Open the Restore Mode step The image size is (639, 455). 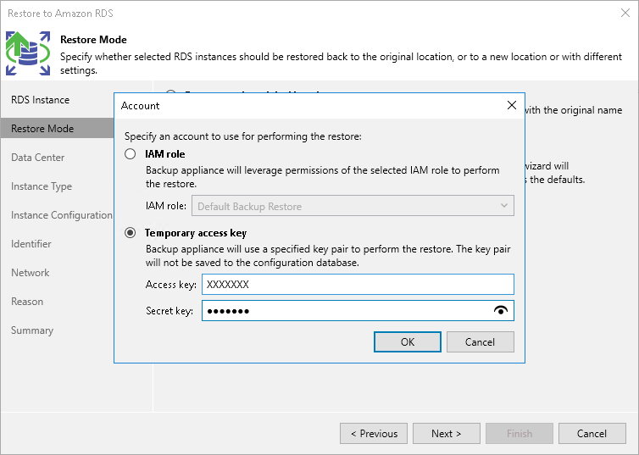[42, 129]
